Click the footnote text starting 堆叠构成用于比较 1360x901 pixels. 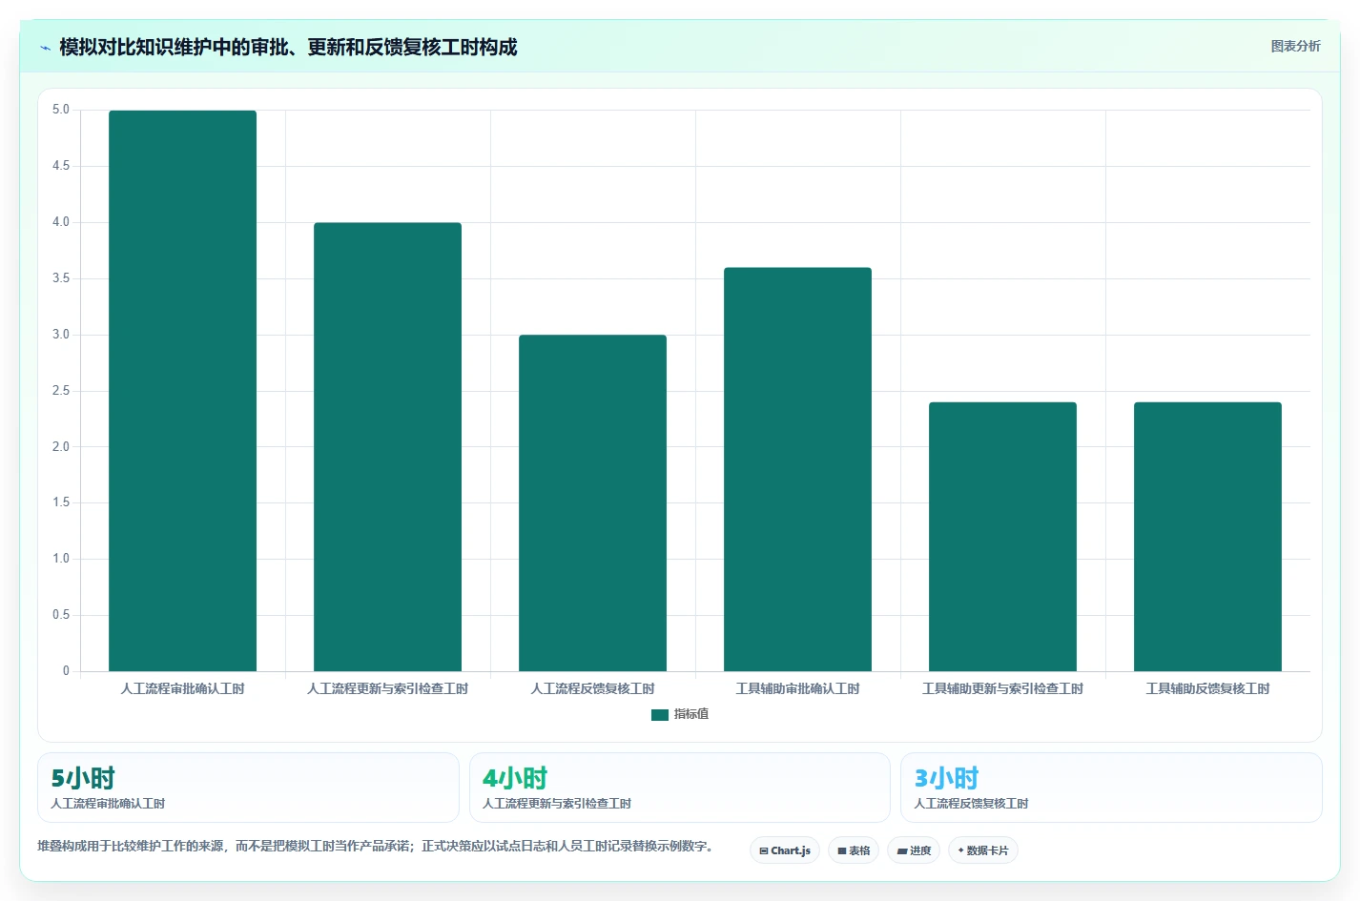(x=377, y=846)
